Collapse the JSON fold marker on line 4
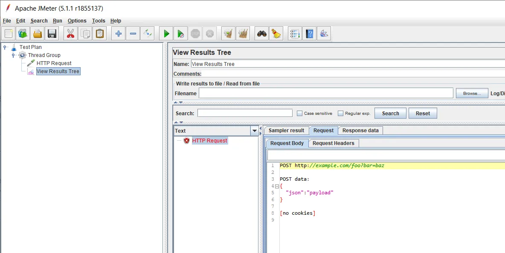Screen dimensions: 505x253 pos(277,186)
